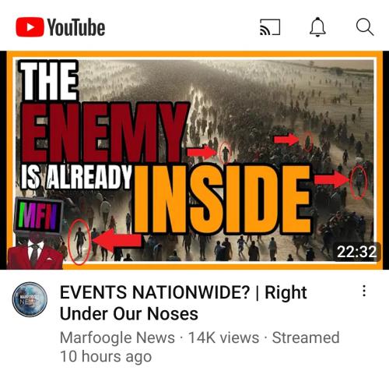The image size is (389, 378).
Task: Click the 'THE' white text on thumbnail
Action: (x=49, y=80)
